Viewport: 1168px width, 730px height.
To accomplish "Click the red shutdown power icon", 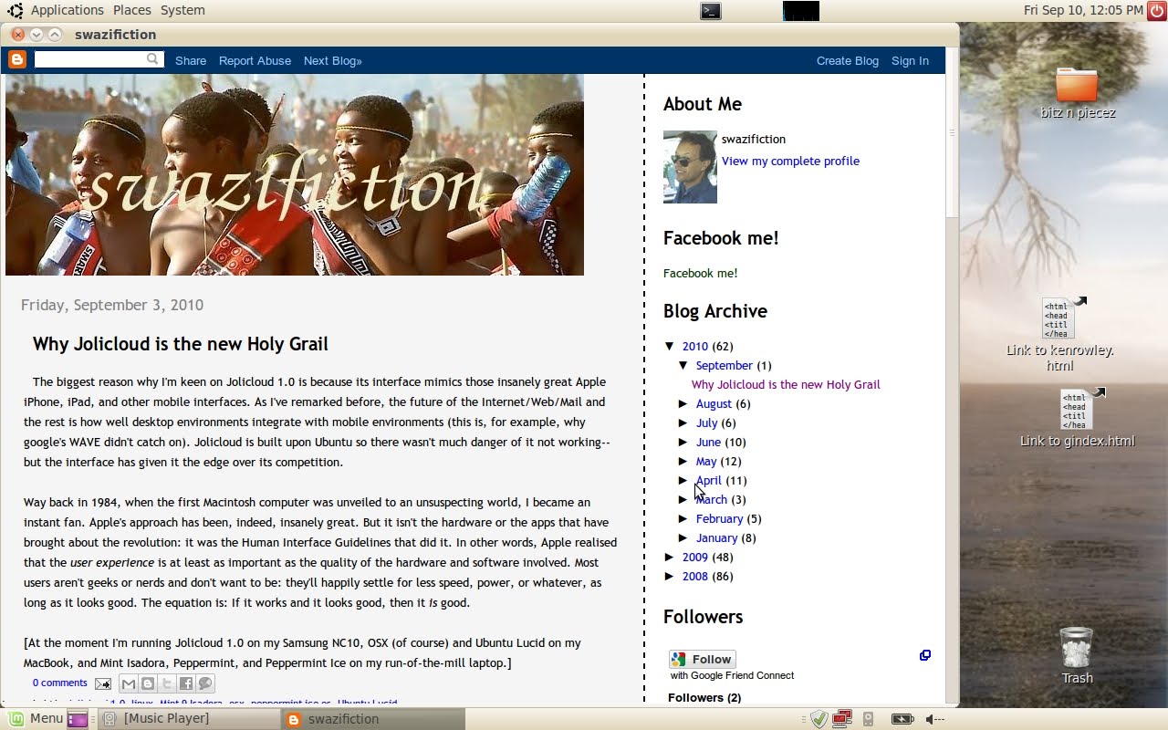I will coord(1157,10).
